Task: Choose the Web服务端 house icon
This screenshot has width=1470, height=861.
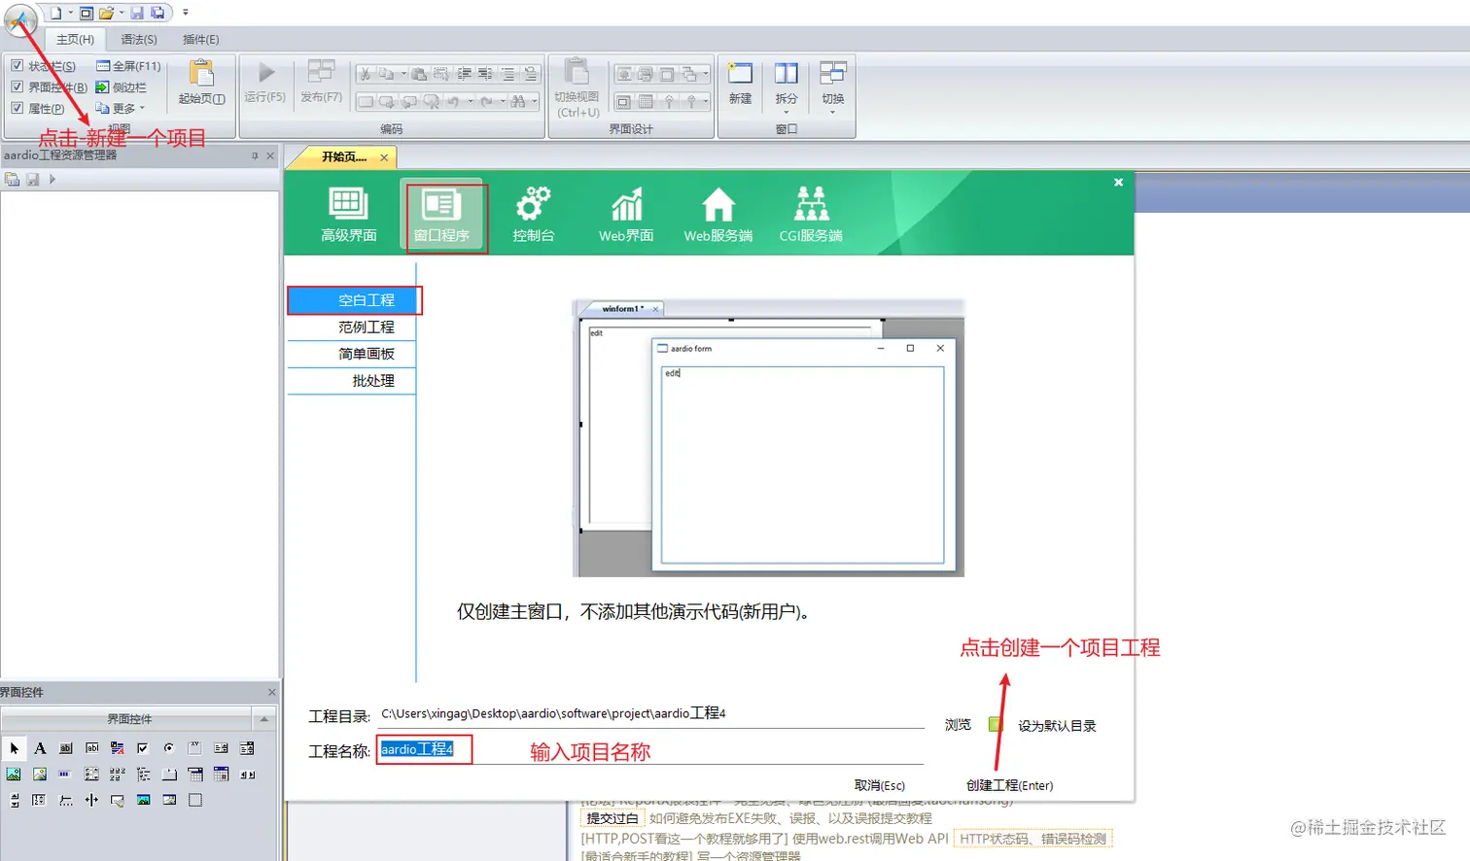Action: click(x=717, y=215)
